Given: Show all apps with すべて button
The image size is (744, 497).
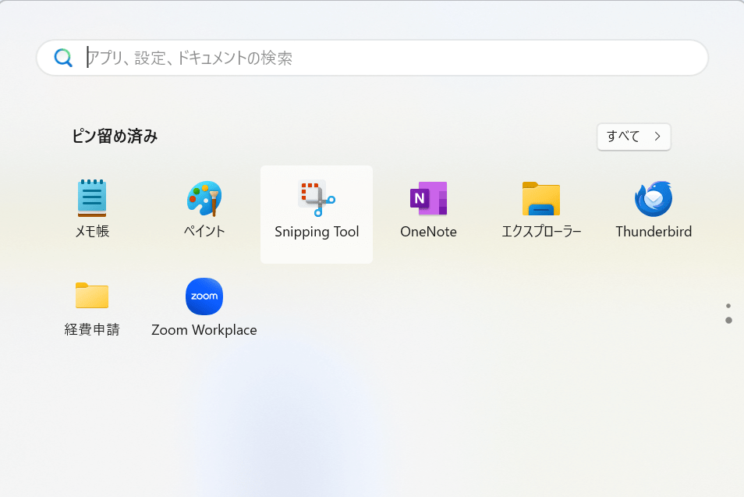Looking at the screenshot, I should (634, 137).
